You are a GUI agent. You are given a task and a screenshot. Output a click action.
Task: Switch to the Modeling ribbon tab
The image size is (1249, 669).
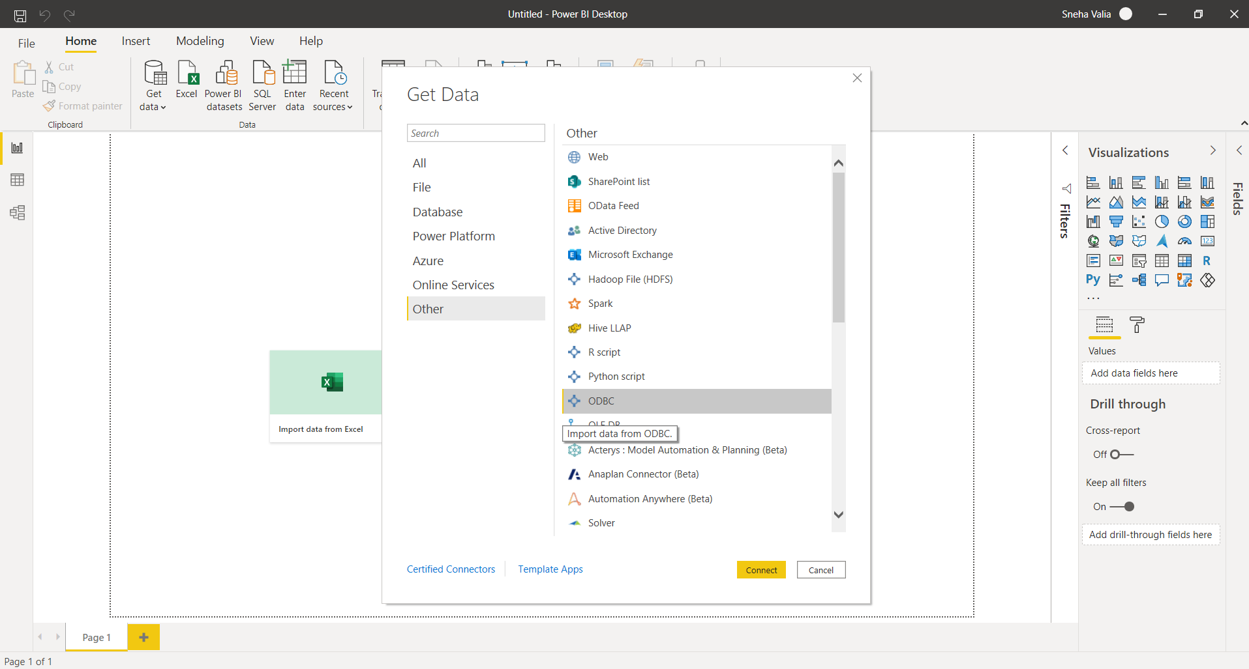(x=200, y=41)
